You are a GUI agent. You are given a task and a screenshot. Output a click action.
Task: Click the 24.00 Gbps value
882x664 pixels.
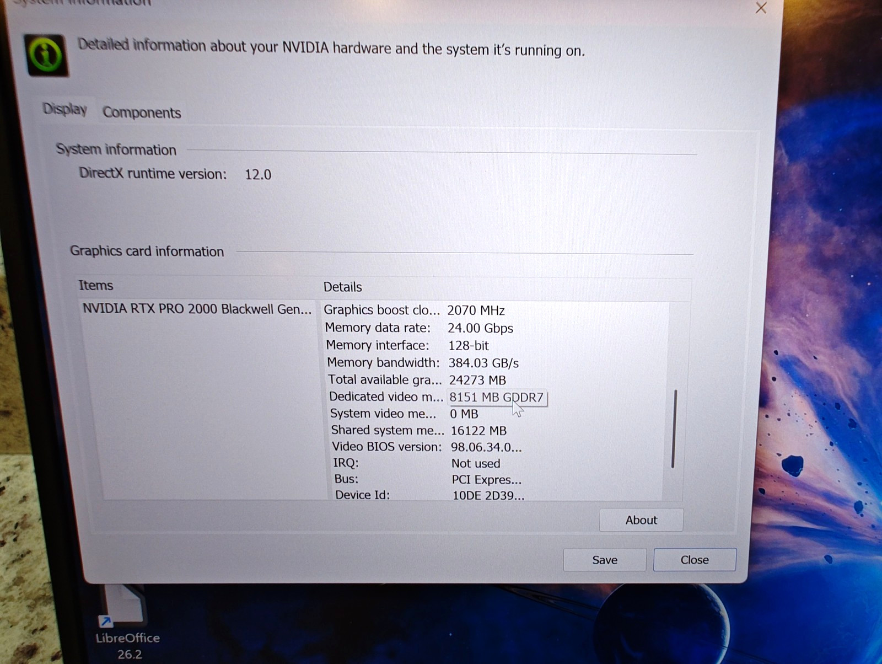tap(480, 328)
